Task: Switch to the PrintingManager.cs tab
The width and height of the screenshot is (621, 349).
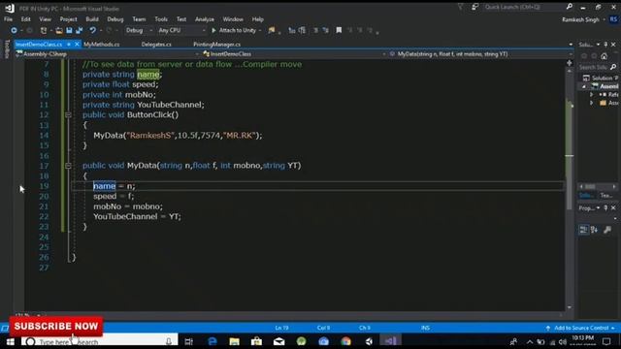Action: 216,45
